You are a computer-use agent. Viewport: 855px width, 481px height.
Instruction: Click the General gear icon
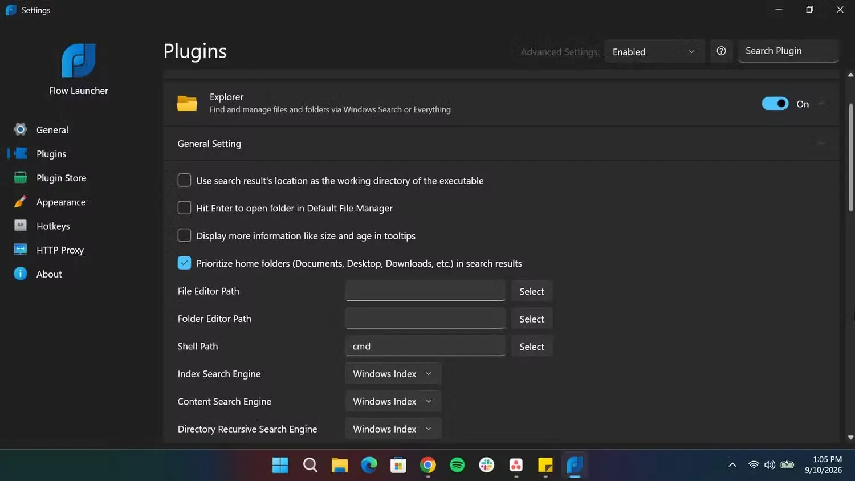[x=21, y=129]
